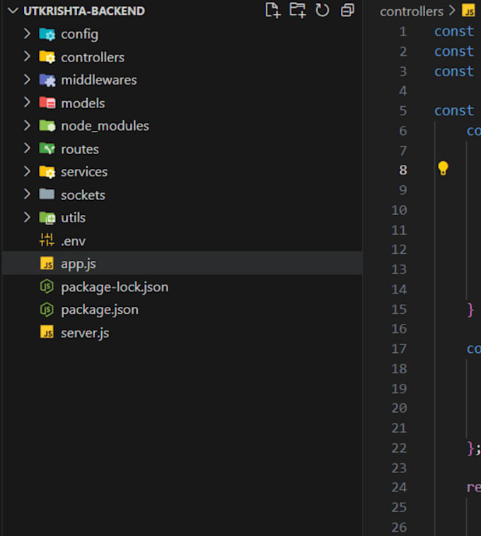Click line number 15 in the gutter

pos(399,309)
